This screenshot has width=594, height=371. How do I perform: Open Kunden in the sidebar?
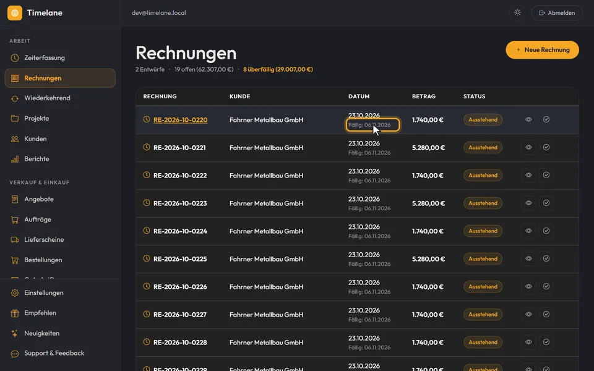60,139
